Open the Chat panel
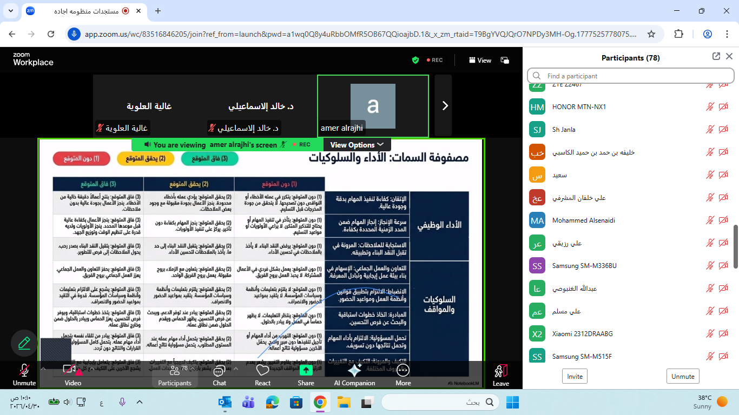This screenshot has width=739, height=415. coord(219,374)
